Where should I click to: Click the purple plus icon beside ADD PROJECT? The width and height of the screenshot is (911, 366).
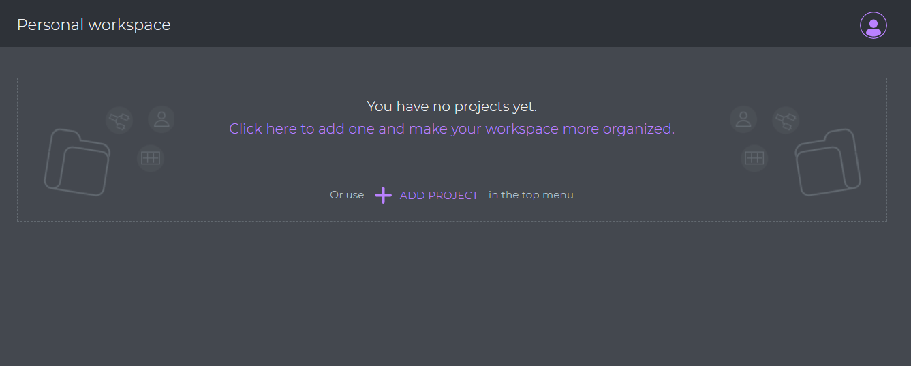click(384, 195)
